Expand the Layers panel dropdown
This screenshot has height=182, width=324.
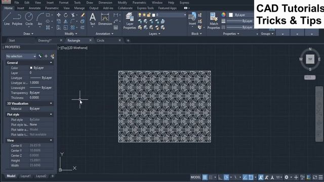pos(154,34)
